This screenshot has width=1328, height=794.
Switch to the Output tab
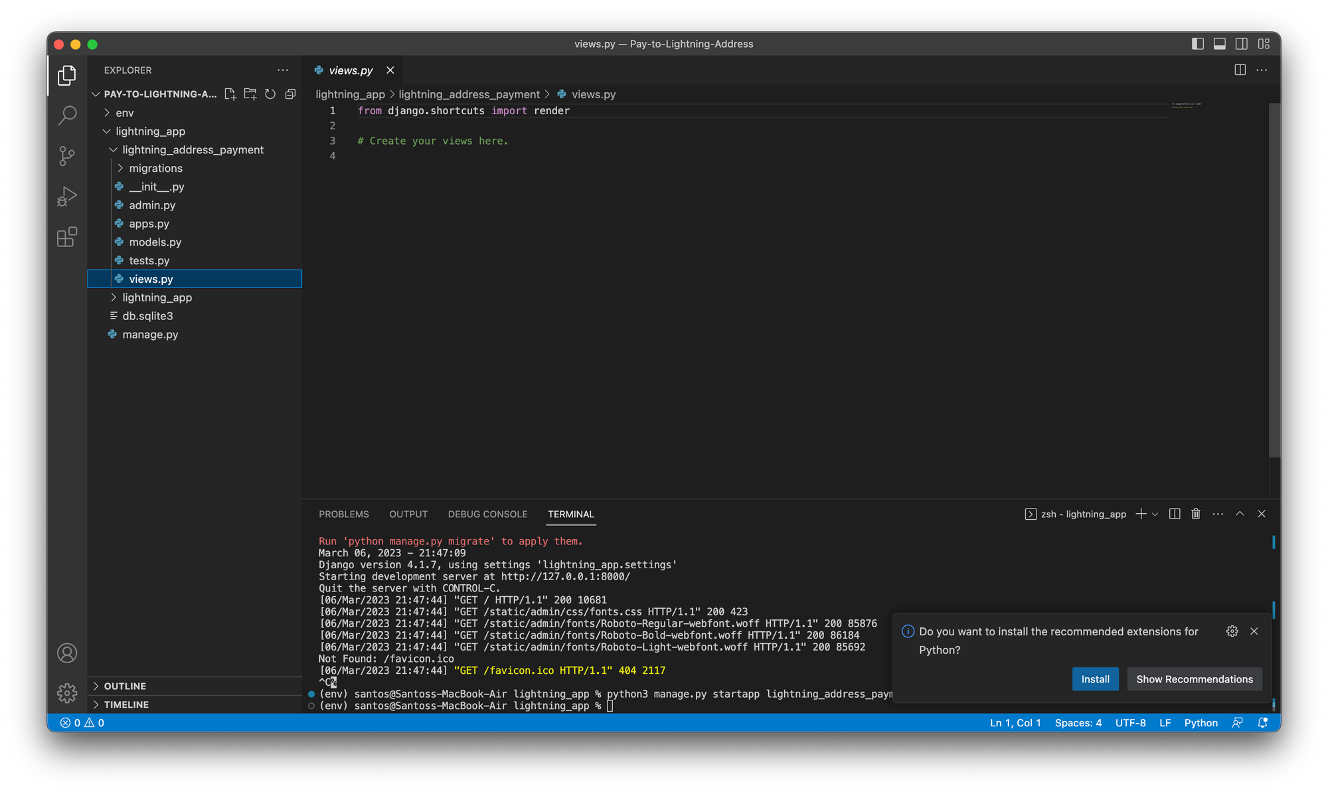408,515
